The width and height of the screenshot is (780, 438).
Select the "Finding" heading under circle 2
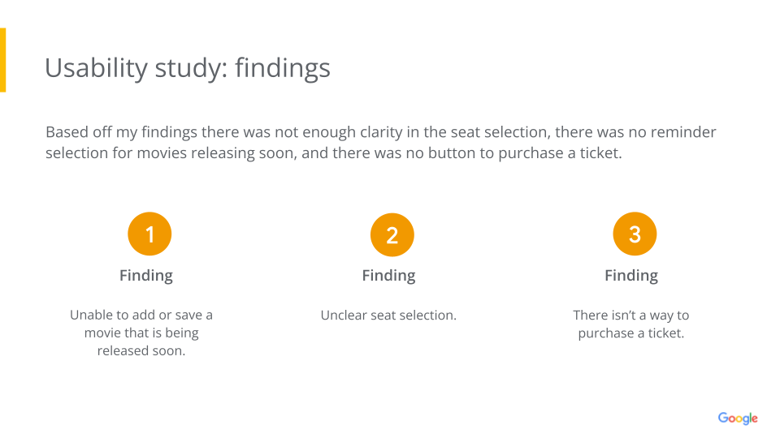(x=388, y=276)
